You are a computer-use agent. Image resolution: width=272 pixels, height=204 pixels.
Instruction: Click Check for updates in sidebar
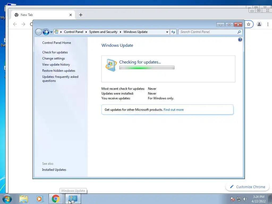pos(55,52)
